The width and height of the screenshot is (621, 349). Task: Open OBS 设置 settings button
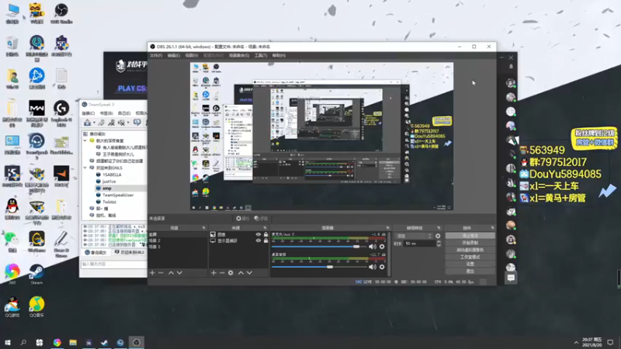click(470, 264)
